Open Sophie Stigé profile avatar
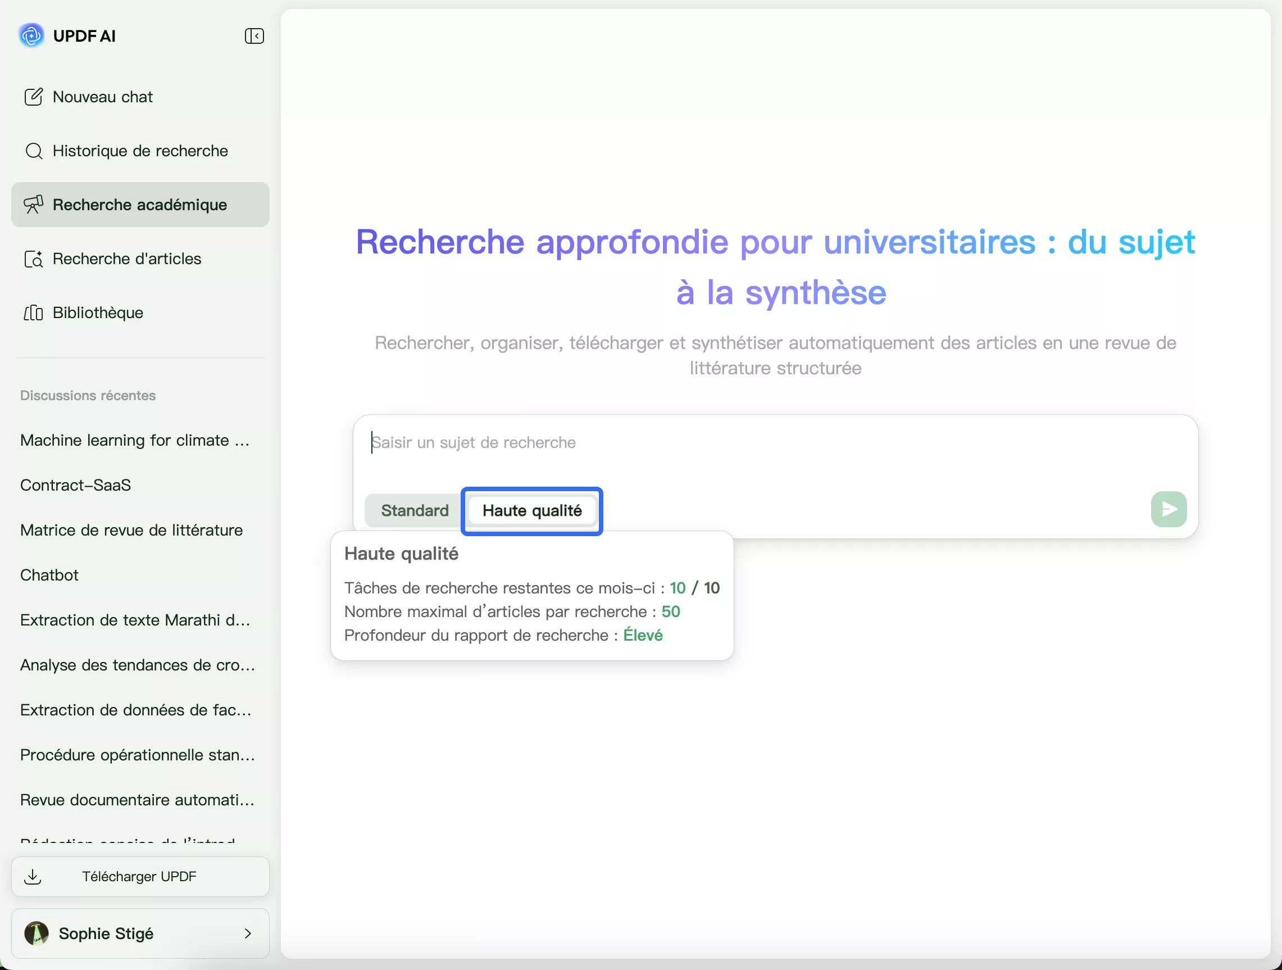 coord(37,933)
